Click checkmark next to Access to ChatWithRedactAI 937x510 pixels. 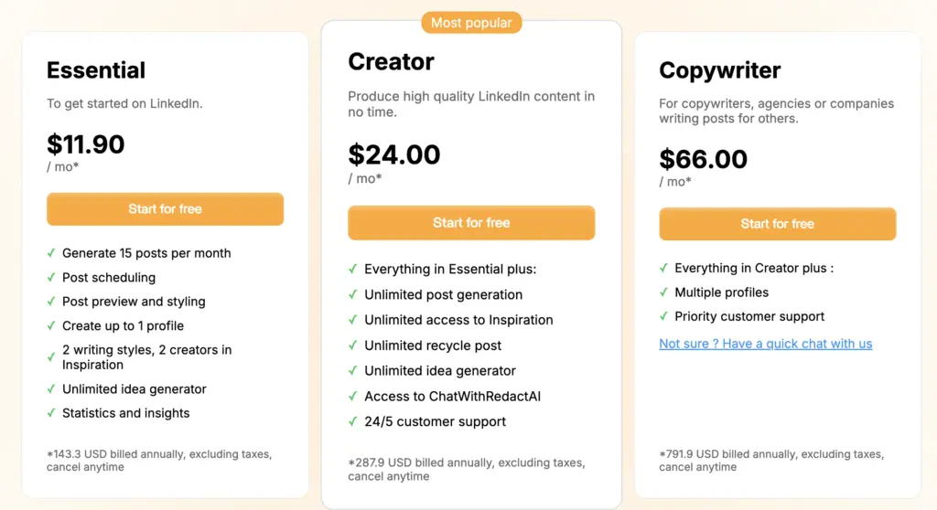point(353,396)
